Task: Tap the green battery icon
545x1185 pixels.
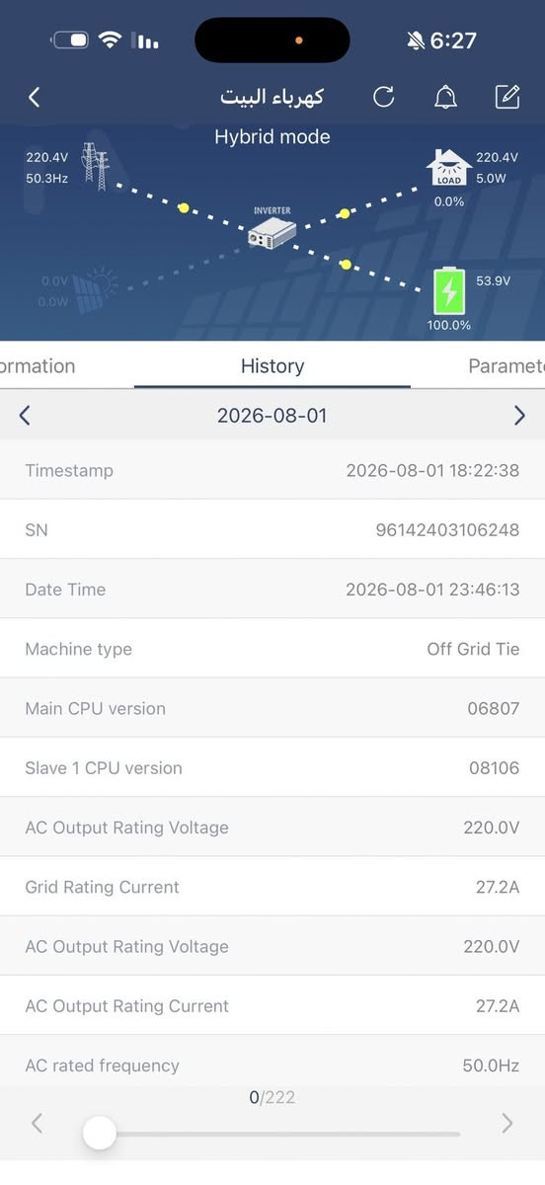Action: click(x=449, y=291)
